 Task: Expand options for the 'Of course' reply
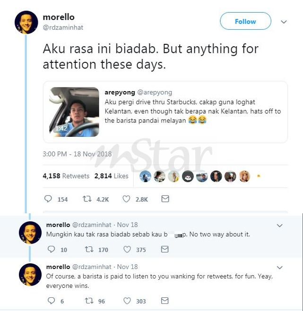[279, 267]
